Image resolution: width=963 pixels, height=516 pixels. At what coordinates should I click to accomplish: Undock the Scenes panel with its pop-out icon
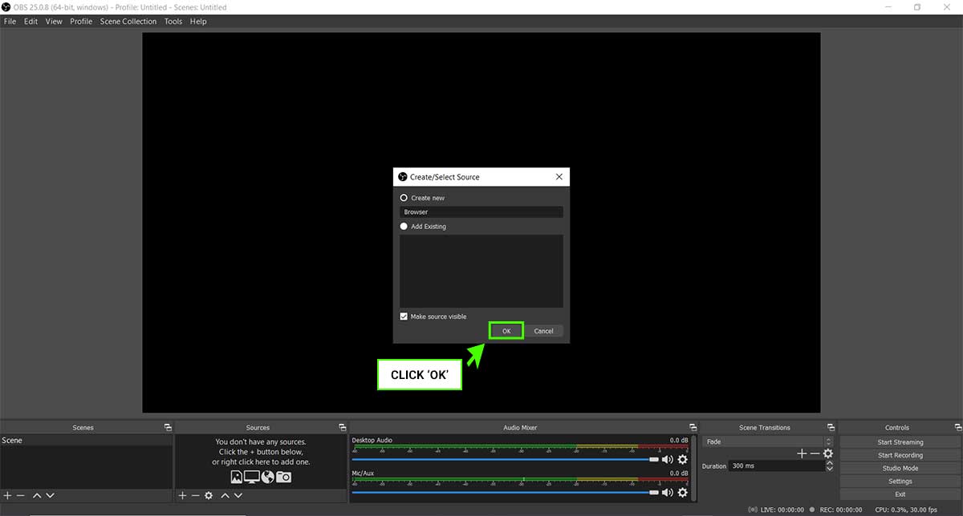(168, 427)
